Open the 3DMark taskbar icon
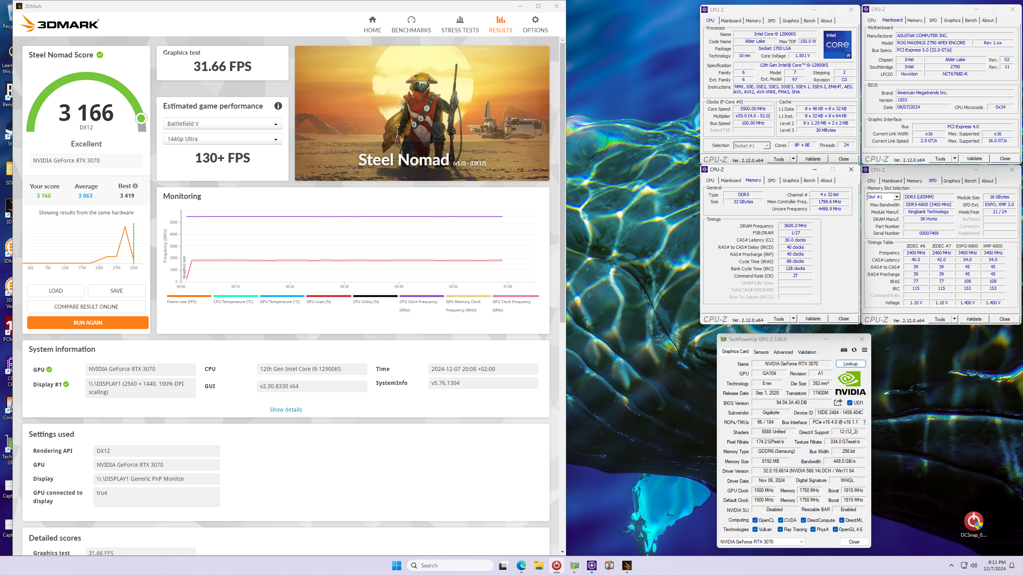 click(x=627, y=565)
